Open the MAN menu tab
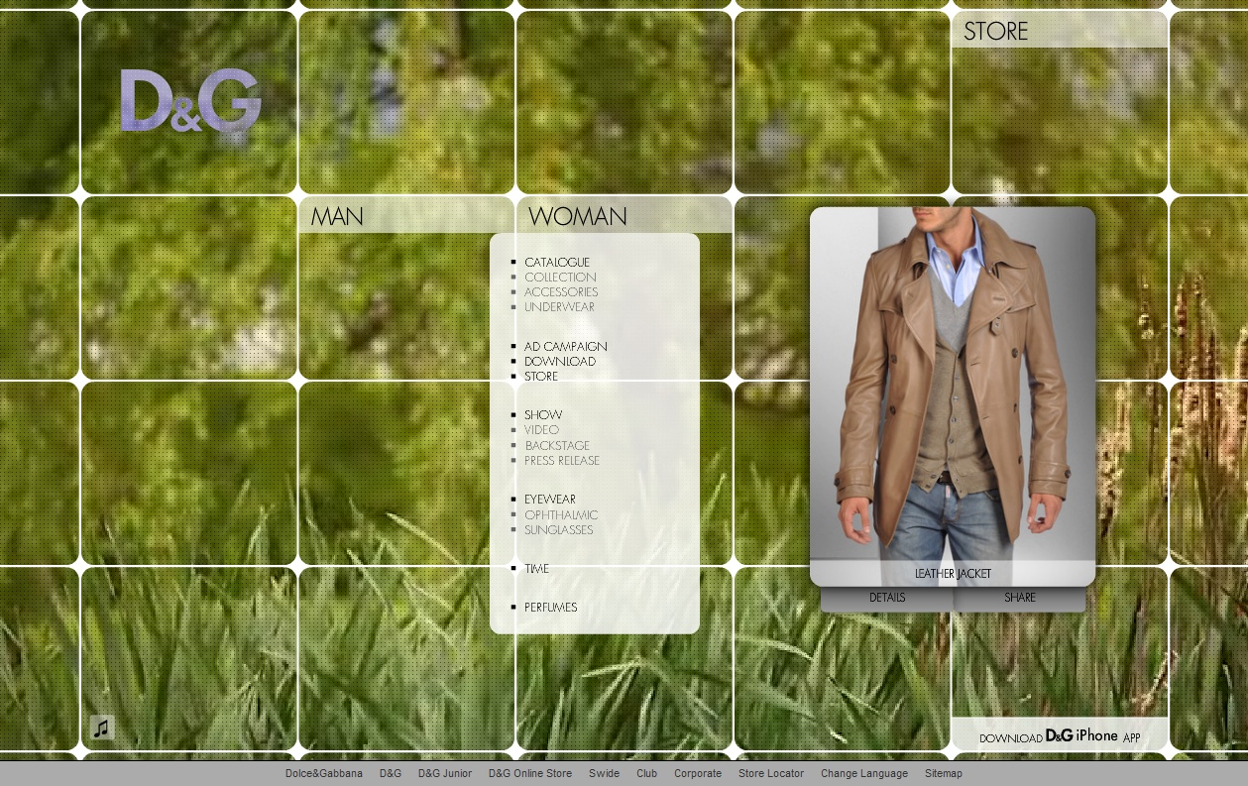The height and width of the screenshot is (786, 1248). (337, 216)
